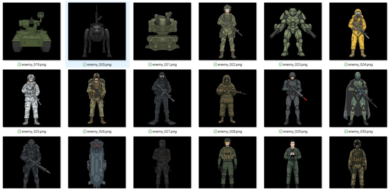Click sync status checkmark beside enemy_023.png
This screenshot has height=189, width=390.
pos(281,65)
